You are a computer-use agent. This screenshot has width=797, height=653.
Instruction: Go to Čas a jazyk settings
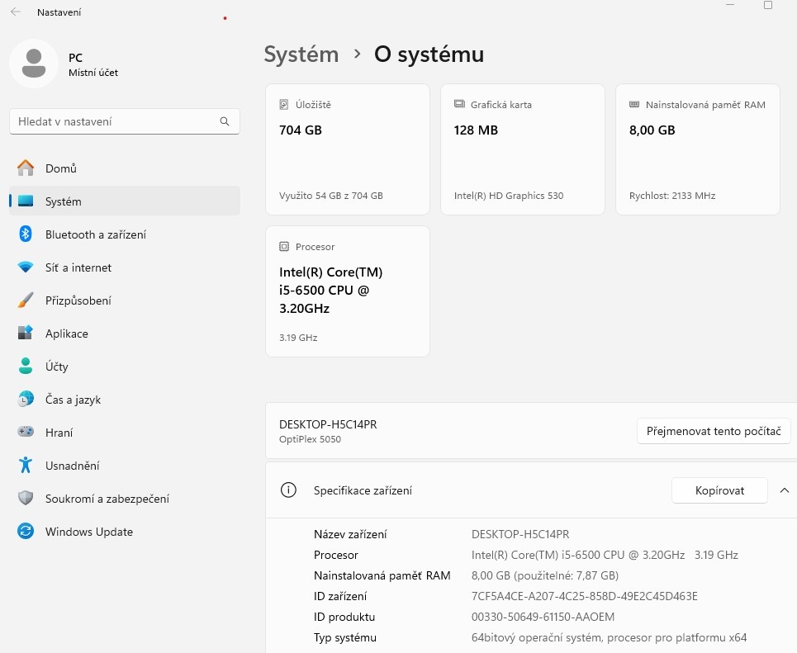pyautogui.click(x=73, y=400)
